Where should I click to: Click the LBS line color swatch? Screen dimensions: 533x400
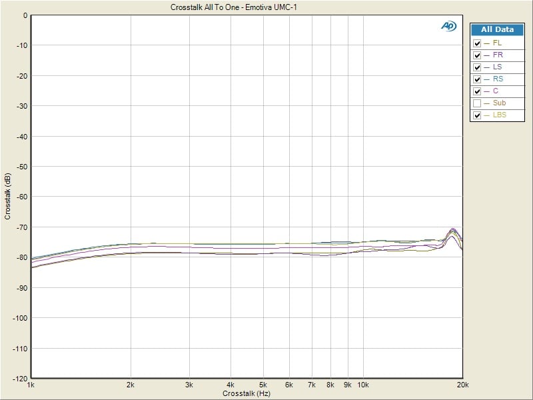(x=486, y=115)
